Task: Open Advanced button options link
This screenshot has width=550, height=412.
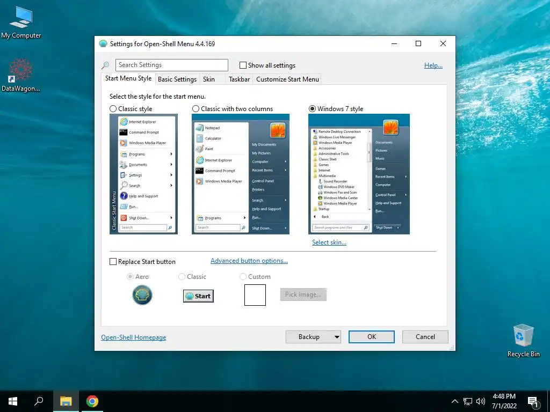Action: click(249, 261)
